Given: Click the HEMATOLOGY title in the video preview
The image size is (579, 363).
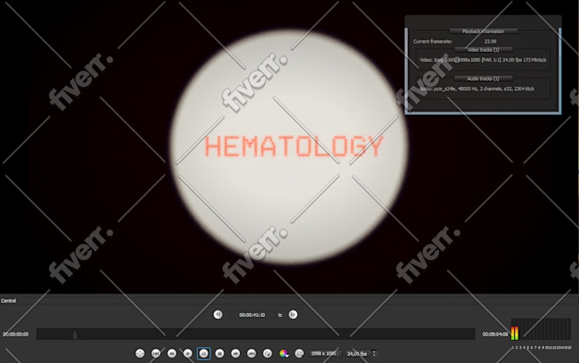Looking at the screenshot, I should click(294, 146).
